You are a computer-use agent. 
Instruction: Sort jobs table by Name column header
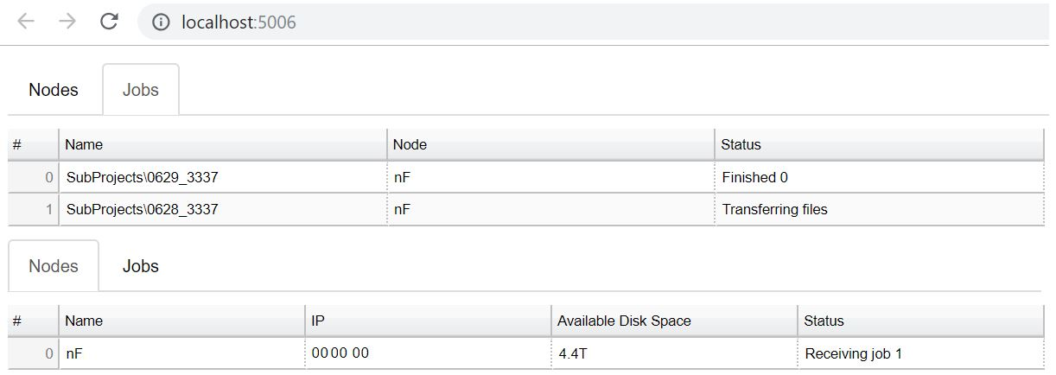click(223, 144)
